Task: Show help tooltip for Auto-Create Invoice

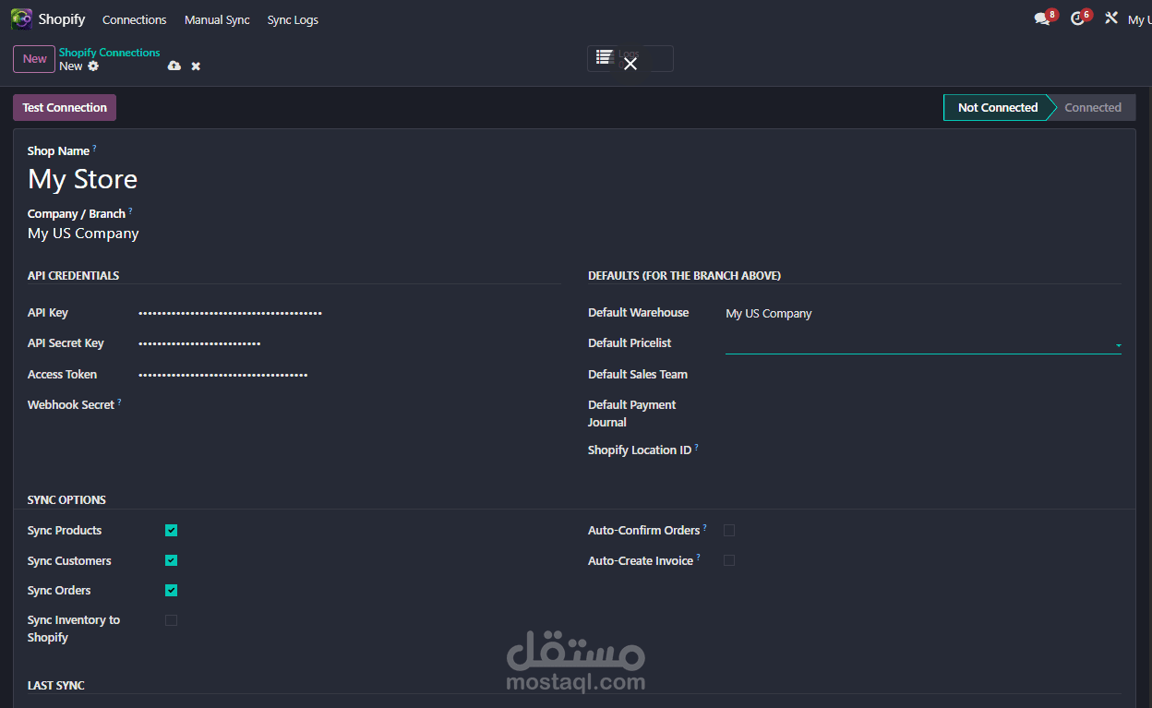Action: (x=698, y=558)
